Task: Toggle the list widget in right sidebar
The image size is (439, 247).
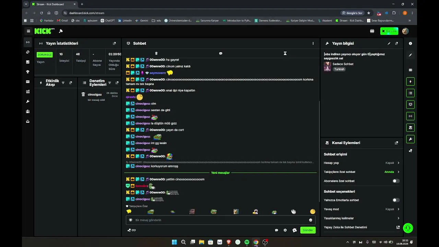Action: coord(410,93)
